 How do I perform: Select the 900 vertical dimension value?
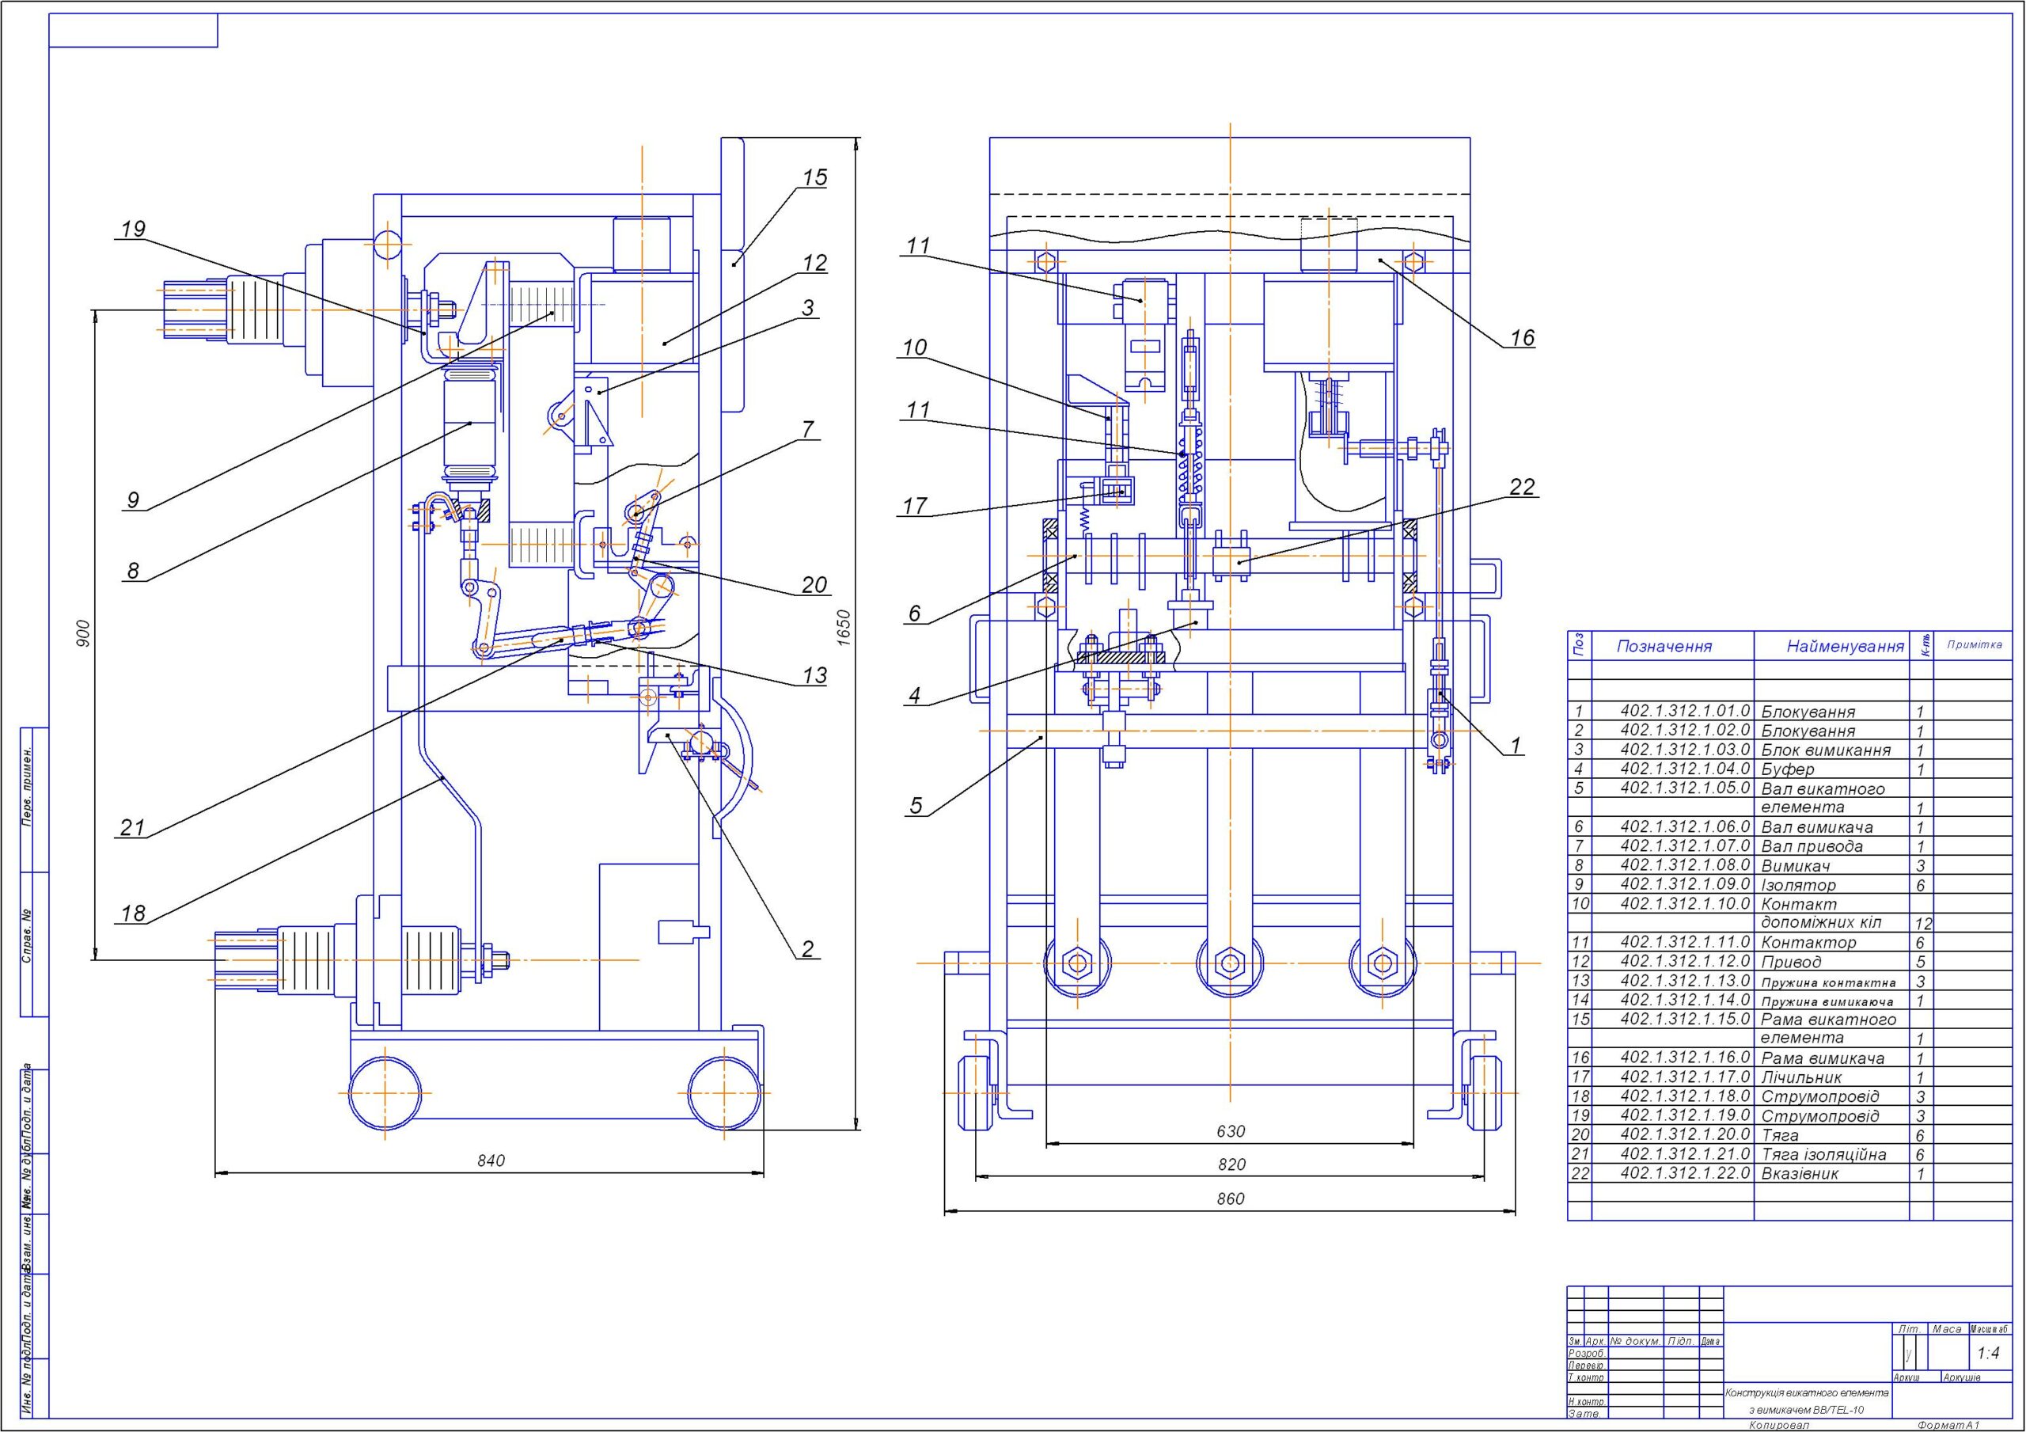(82, 634)
